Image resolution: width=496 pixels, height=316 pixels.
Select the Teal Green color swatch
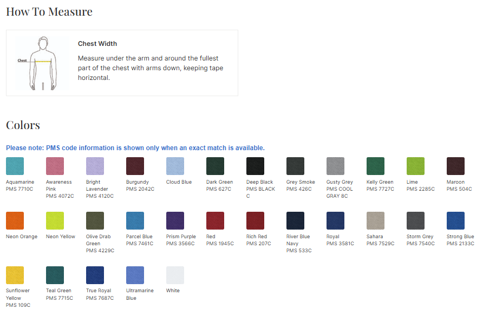(x=55, y=275)
